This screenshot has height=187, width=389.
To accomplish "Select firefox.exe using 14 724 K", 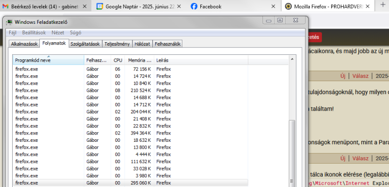I will (x=130, y=76).
